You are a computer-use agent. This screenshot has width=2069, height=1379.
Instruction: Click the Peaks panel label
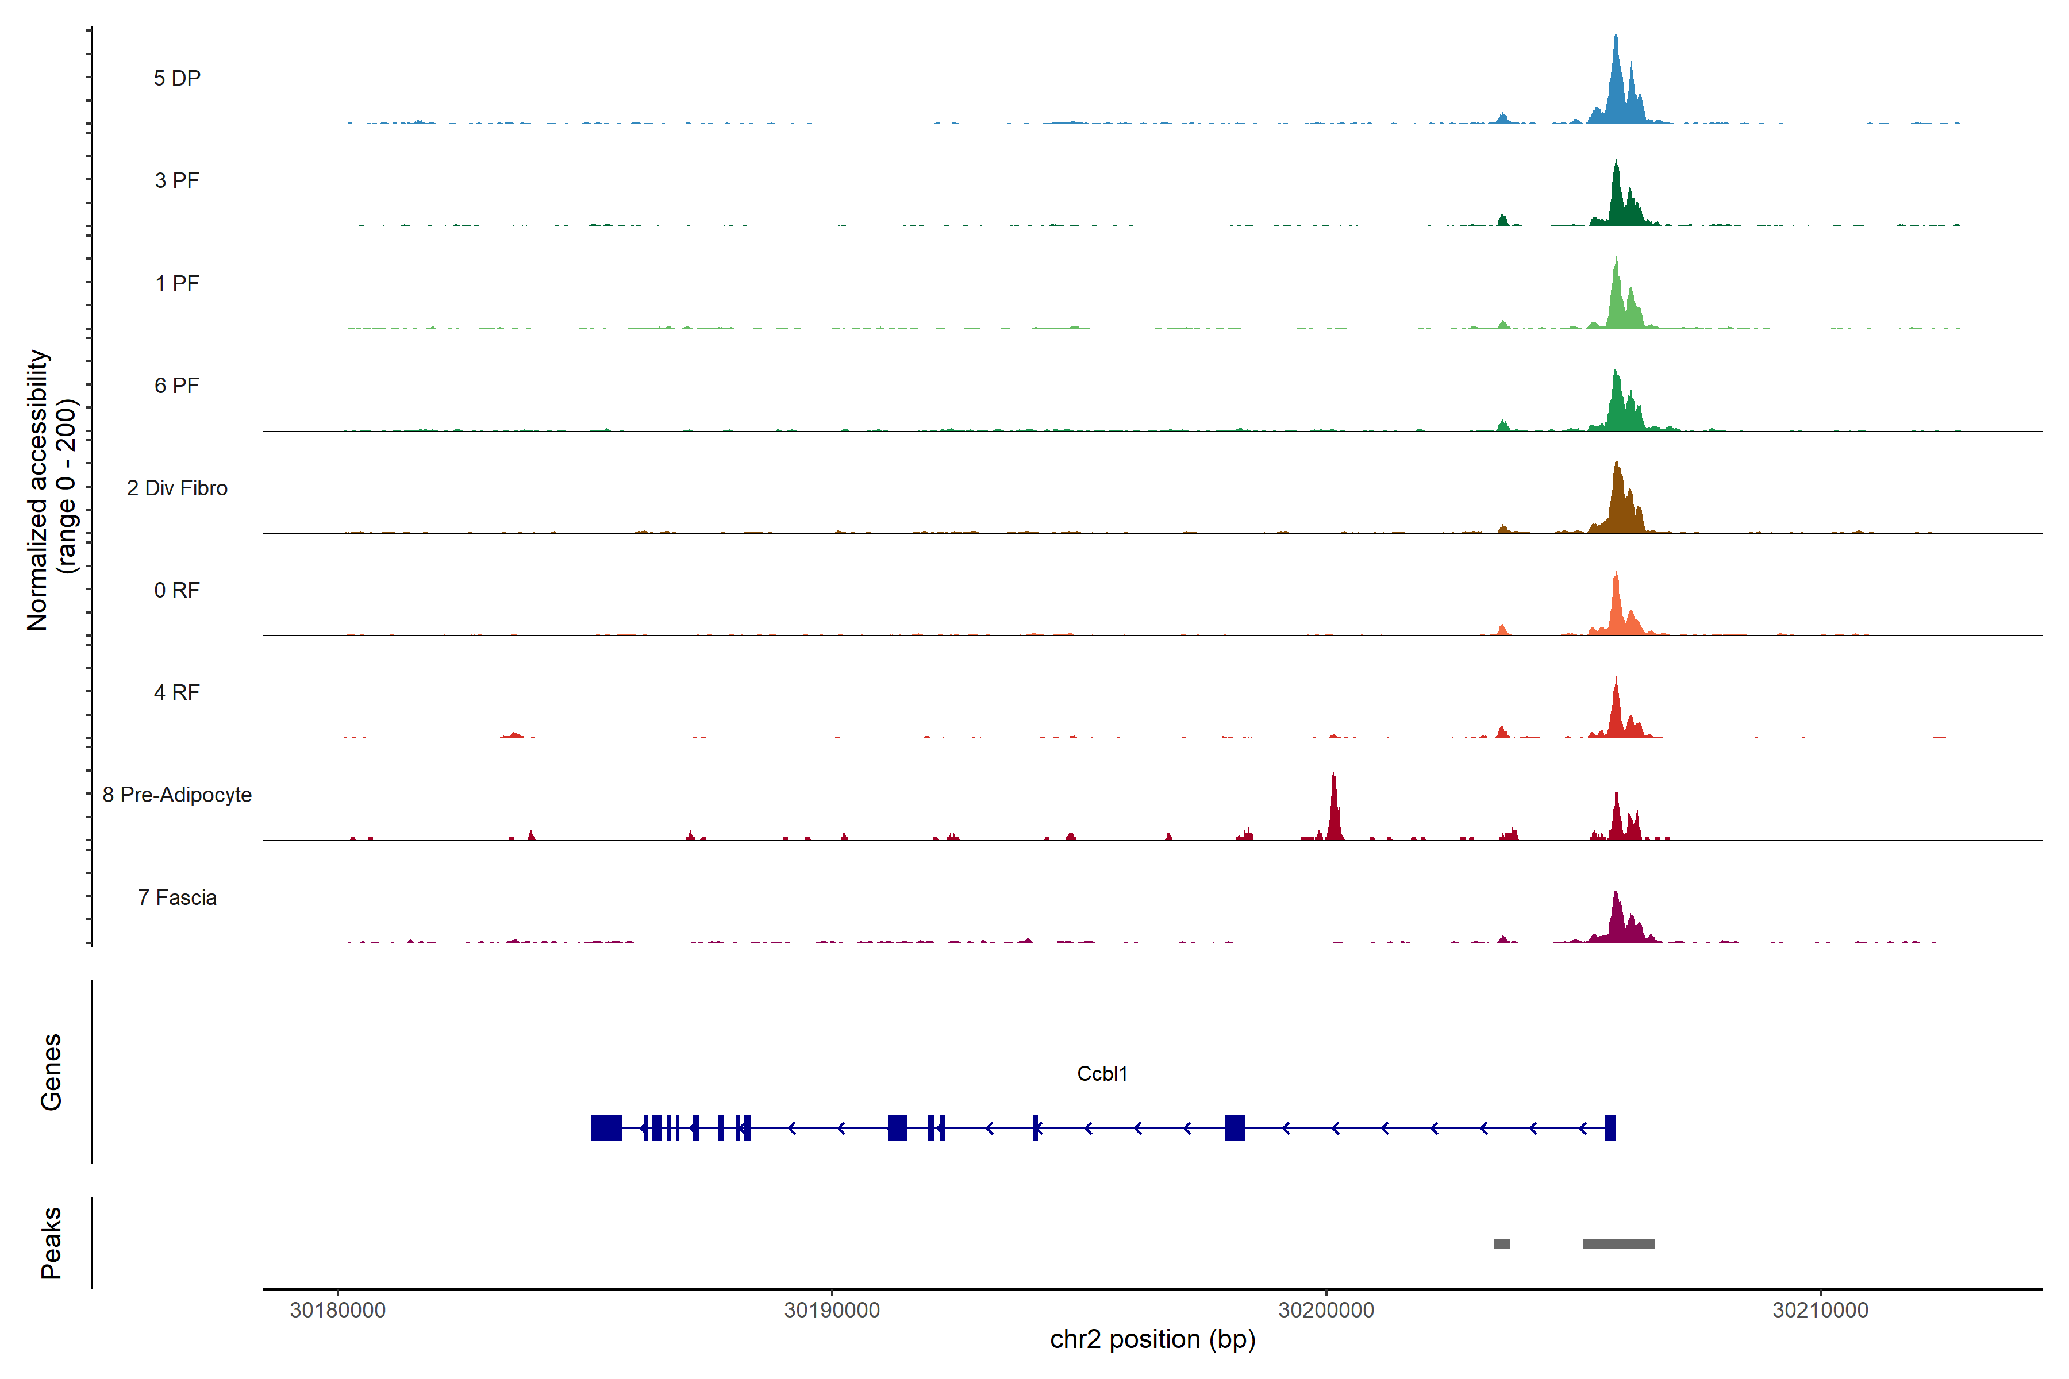(51, 1243)
